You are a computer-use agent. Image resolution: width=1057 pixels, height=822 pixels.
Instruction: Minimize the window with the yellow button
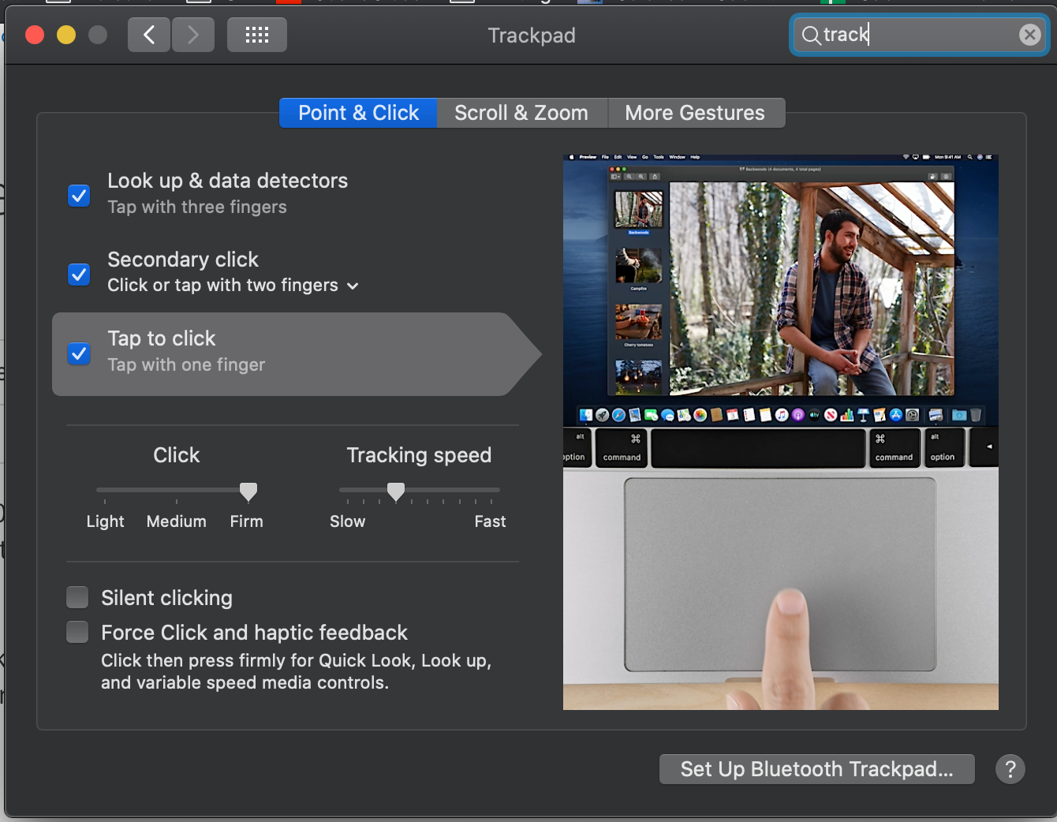pyautogui.click(x=66, y=35)
